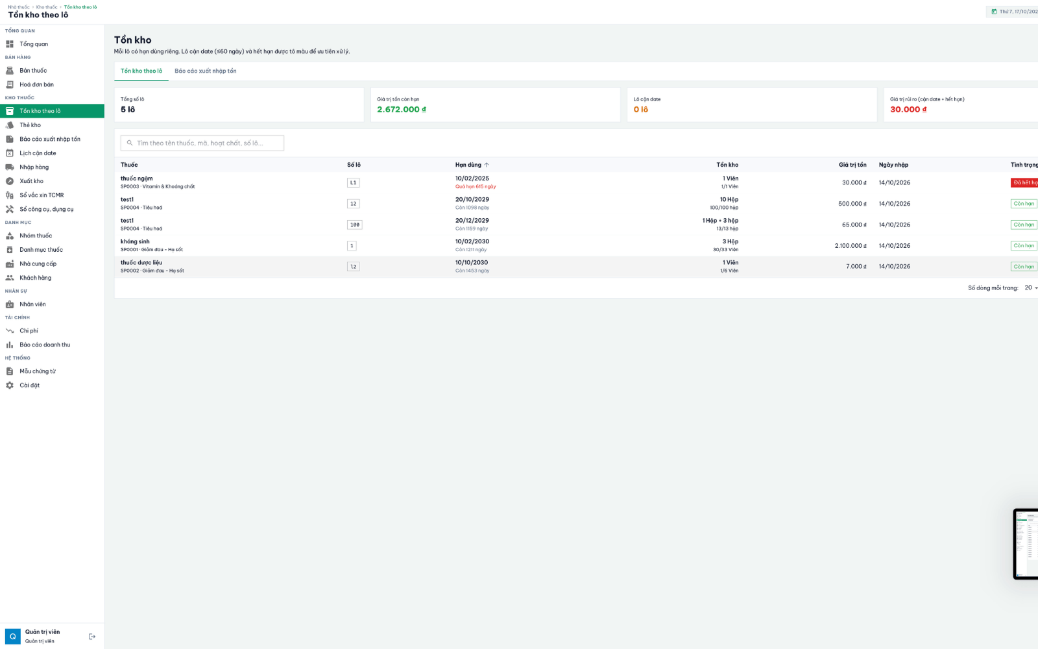Image resolution: width=1038 pixels, height=649 pixels.
Task: Click the Sổ vắc xin TCMR icon
Action: pyautogui.click(x=10, y=195)
